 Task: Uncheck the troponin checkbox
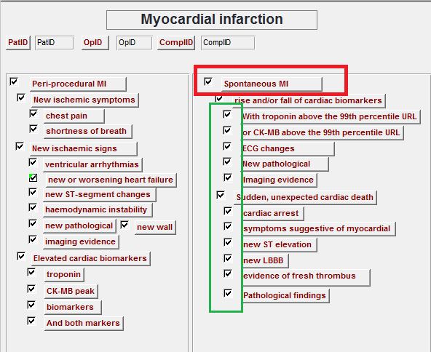click(x=31, y=273)
